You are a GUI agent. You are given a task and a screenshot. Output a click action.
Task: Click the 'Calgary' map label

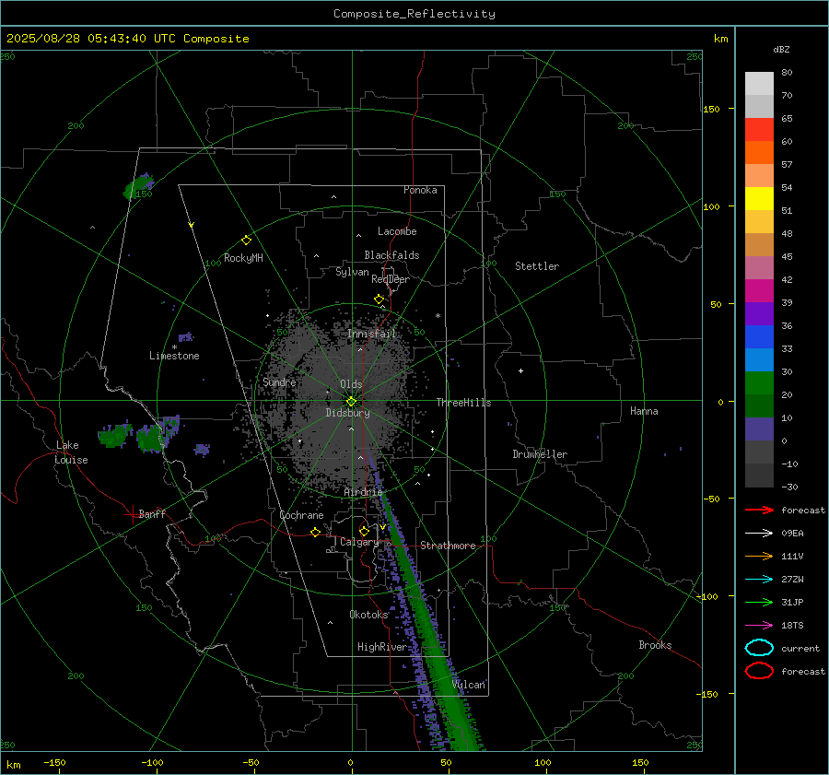(x=359, y=542)
